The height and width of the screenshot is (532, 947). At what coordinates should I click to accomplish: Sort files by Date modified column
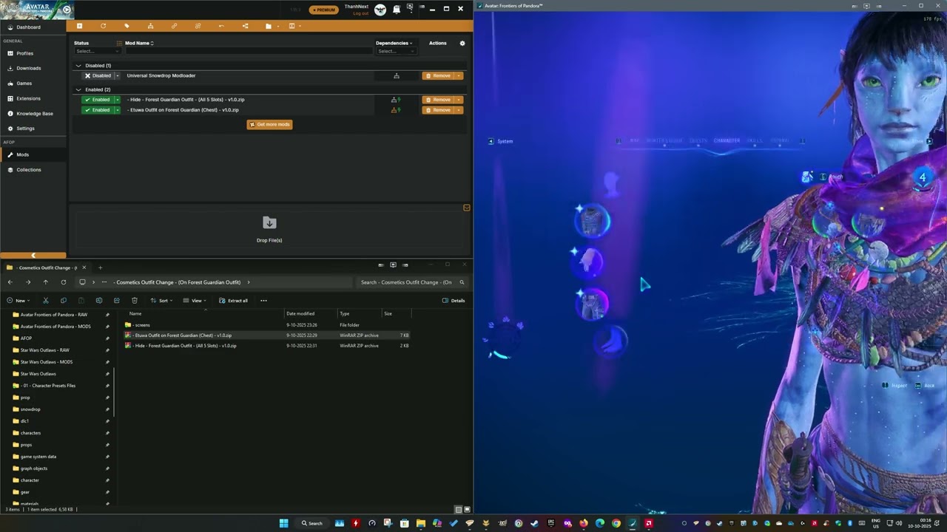310,313
